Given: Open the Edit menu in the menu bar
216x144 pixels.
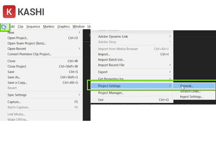Looking at the screenshot, I should click(x=12, y=26).
